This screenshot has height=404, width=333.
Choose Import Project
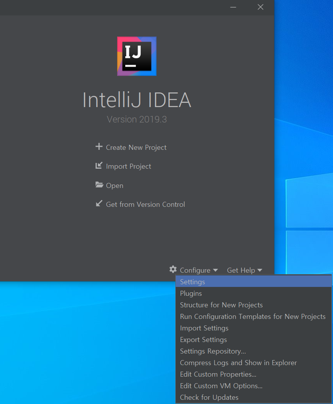(128, 166)
